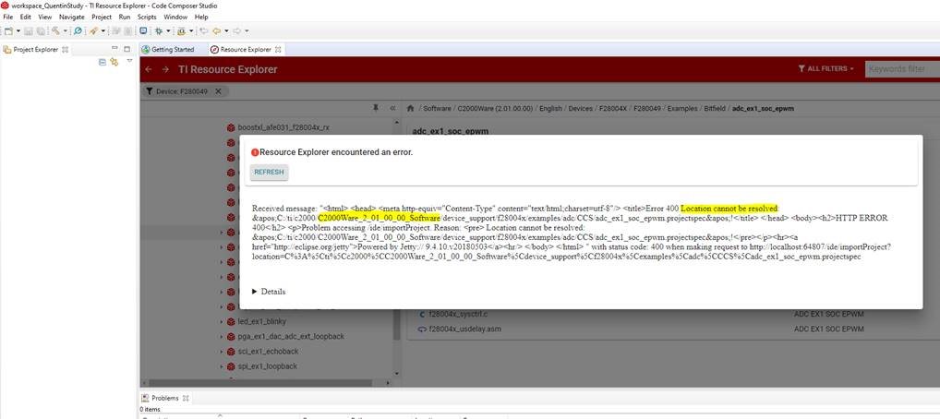Click the search magnifier toolbar icon

coord(78,30)
